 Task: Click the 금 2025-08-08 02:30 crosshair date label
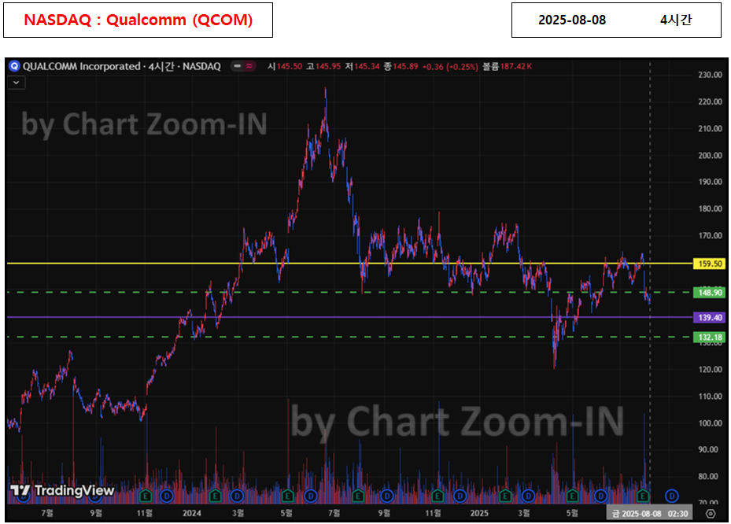click(649, 514)
